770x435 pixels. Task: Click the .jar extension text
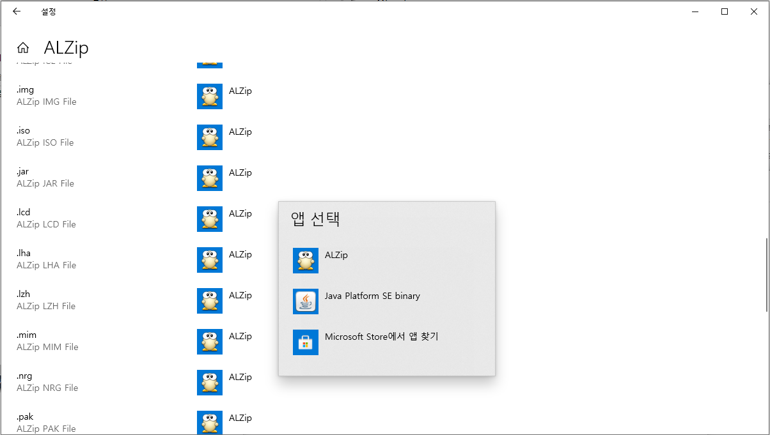tap(22, 171)
